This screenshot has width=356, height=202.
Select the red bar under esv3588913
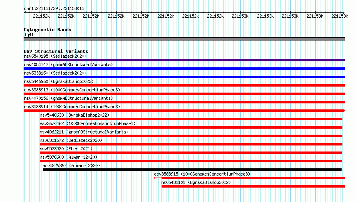pos(184,94)
